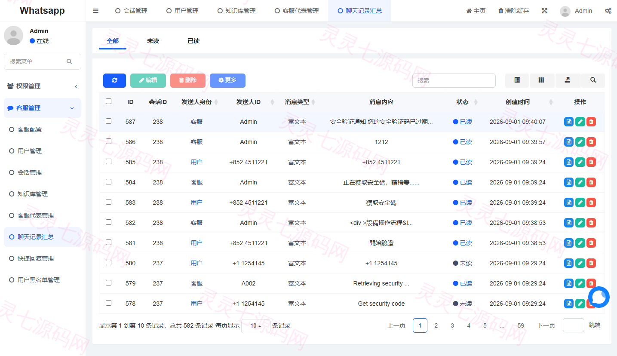This screenshot has height=356, width=617.
Task: Open fullscreen mode icon in top bar
Action: pos(544,11)
